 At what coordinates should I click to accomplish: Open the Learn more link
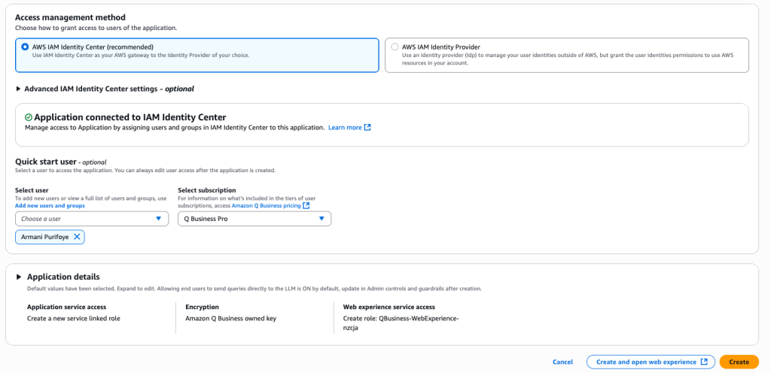click(x=345, y=128)
